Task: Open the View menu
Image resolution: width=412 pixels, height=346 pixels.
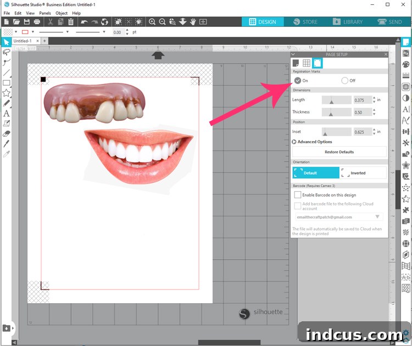Action: (30, 13)
